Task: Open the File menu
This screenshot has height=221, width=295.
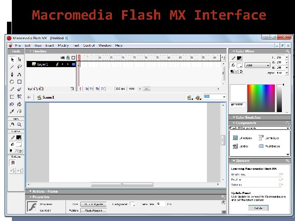Action: 18,45
